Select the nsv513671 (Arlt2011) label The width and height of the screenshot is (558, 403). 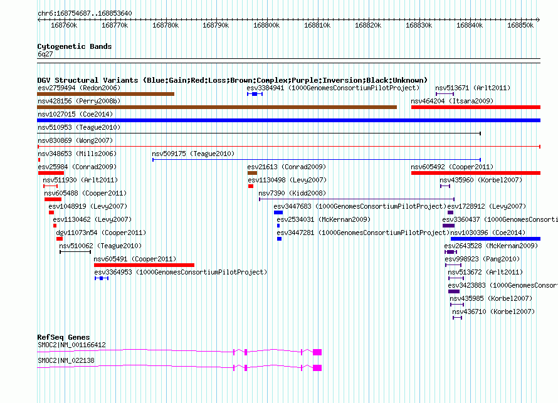pyautogui.click(x=473, y=88)
